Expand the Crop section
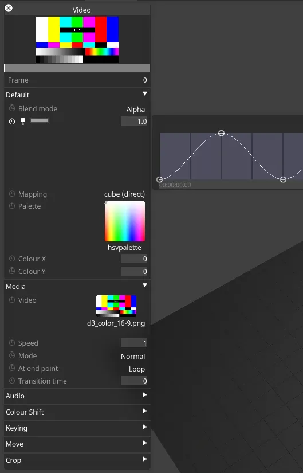303x473 pixels. point(145,459)
